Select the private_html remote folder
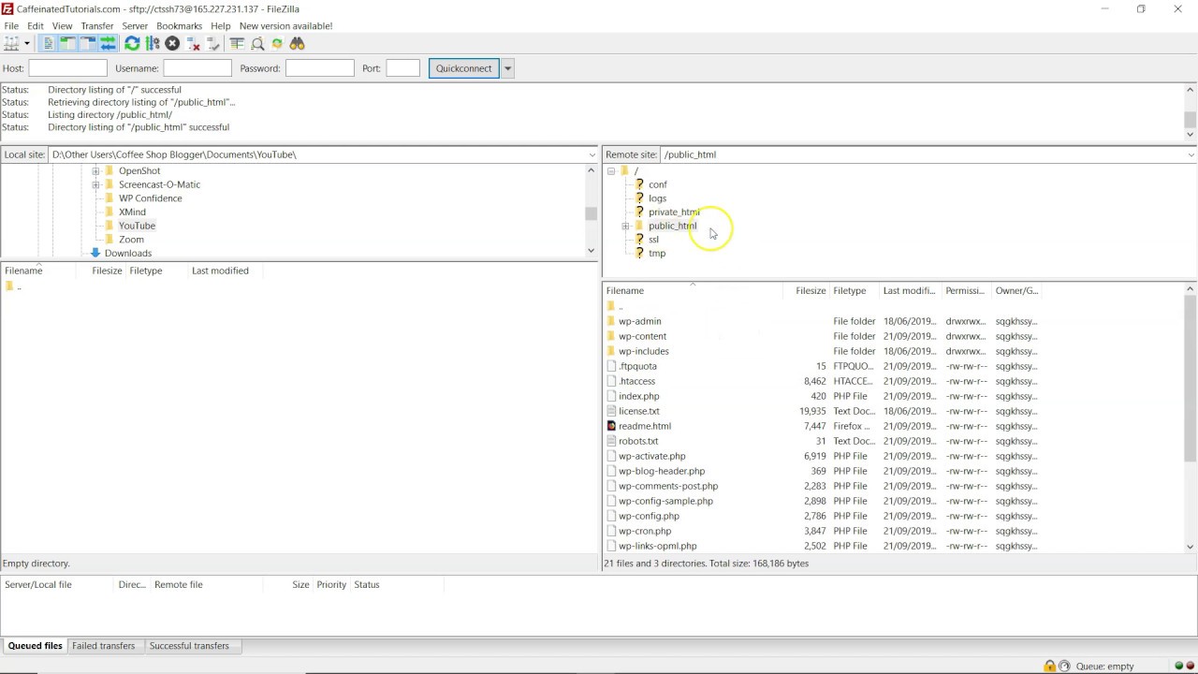This screenshot has height=674, width=1198. point(674,212)
